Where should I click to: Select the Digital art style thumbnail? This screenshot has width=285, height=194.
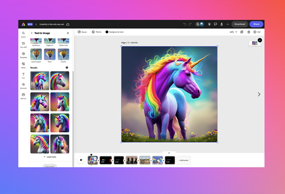point(50,41)
